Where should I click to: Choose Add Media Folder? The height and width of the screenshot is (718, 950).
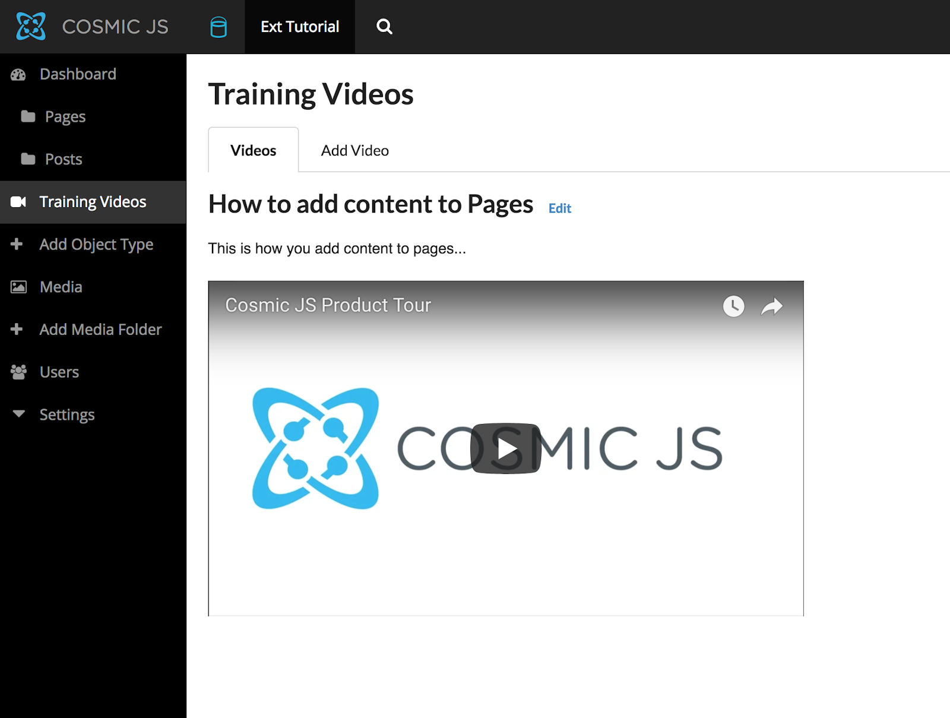coord(100,330)
